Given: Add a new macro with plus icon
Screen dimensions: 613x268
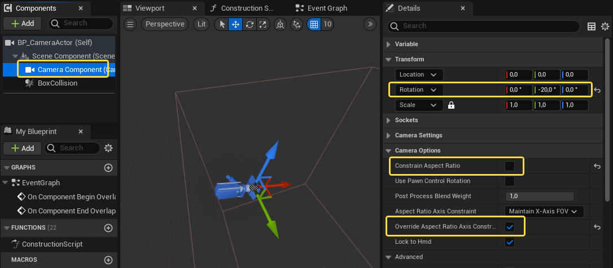Looking at the screenshot, I should [108, 260].
